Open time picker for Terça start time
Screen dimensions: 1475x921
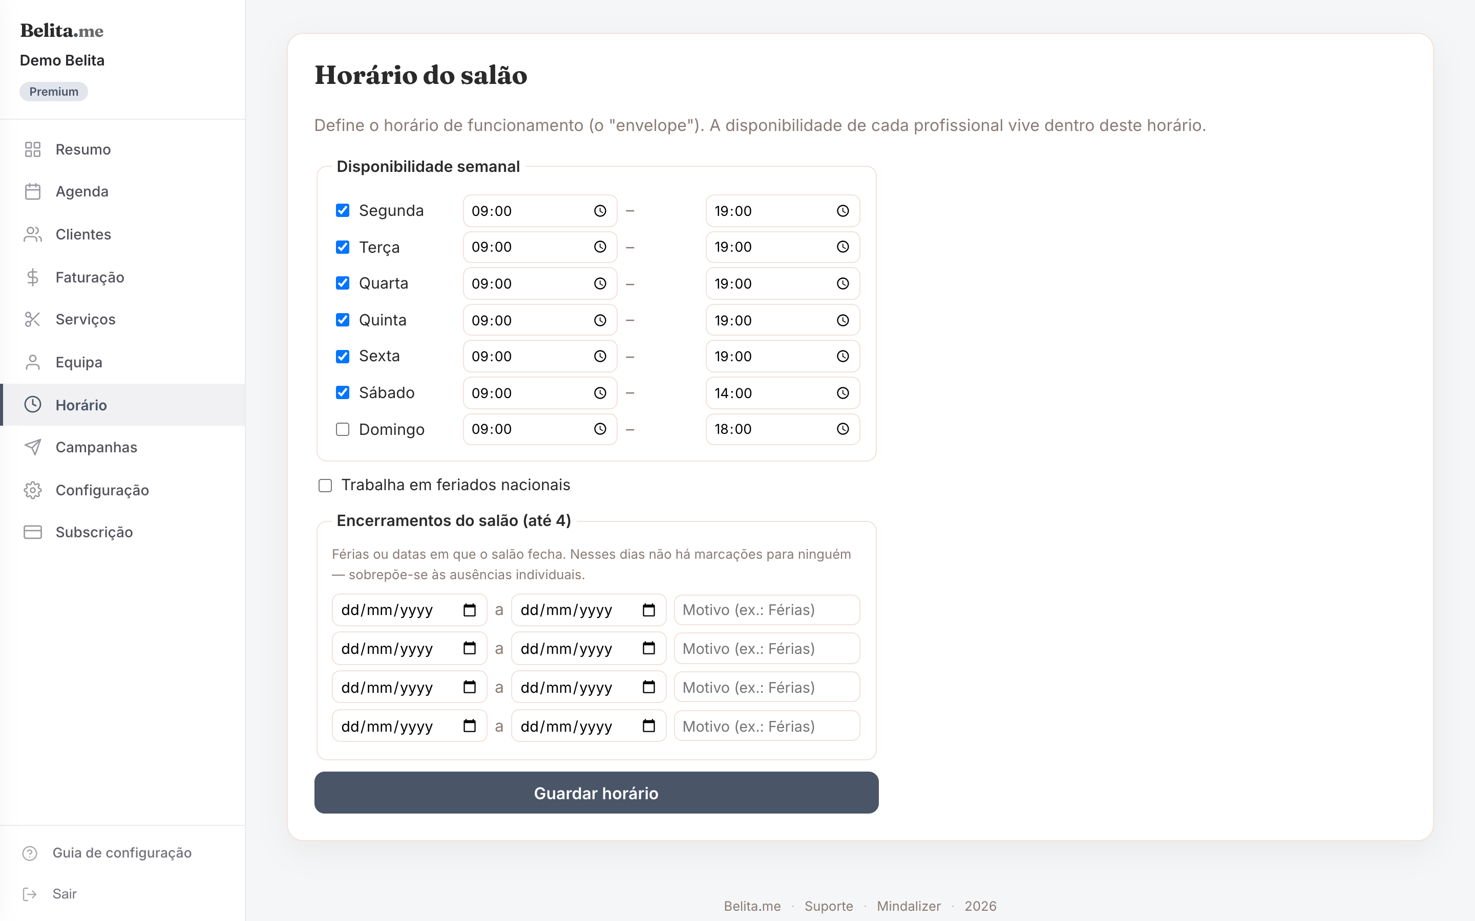pyautogui.click(x=600, y=247)
